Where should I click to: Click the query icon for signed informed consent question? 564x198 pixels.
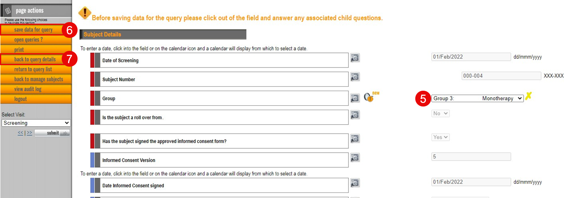point(355,139)
